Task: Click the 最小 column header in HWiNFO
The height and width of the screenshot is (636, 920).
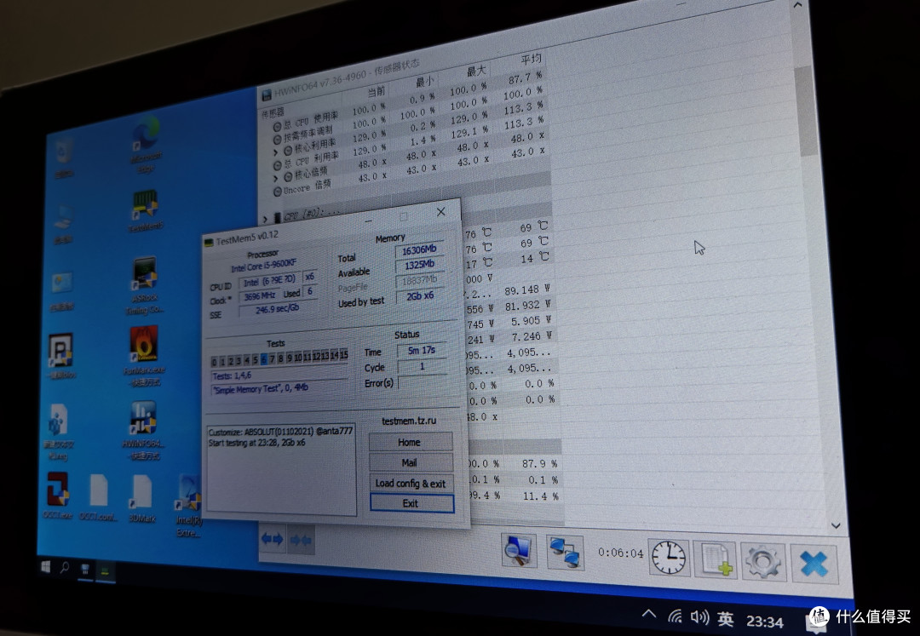Action: point(425,81)
